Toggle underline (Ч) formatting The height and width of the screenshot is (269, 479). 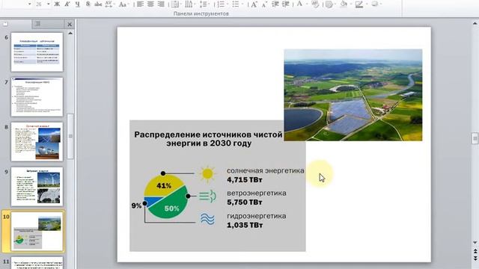[78, 4]
